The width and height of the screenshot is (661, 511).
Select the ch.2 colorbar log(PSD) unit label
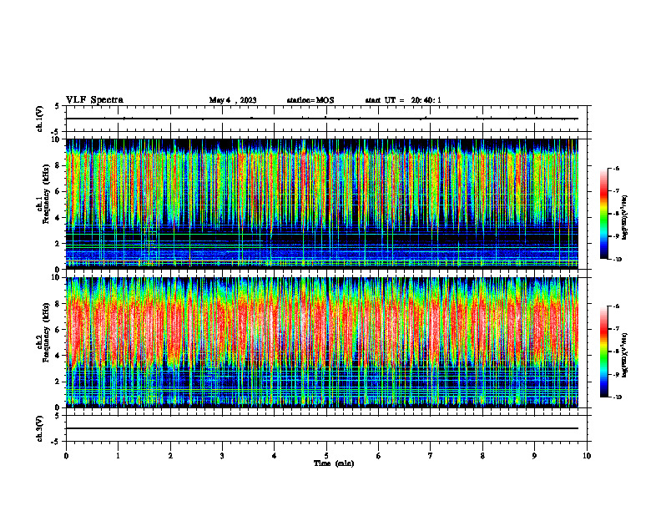(625, 355)
